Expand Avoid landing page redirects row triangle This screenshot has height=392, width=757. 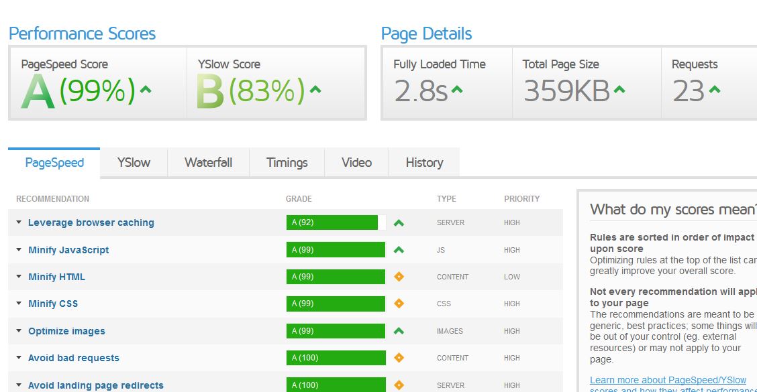pyautogui.click(x=19, y=385)
